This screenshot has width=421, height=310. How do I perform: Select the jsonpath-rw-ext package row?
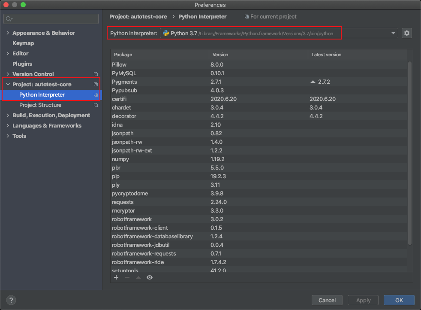click(x=259, y=151)
